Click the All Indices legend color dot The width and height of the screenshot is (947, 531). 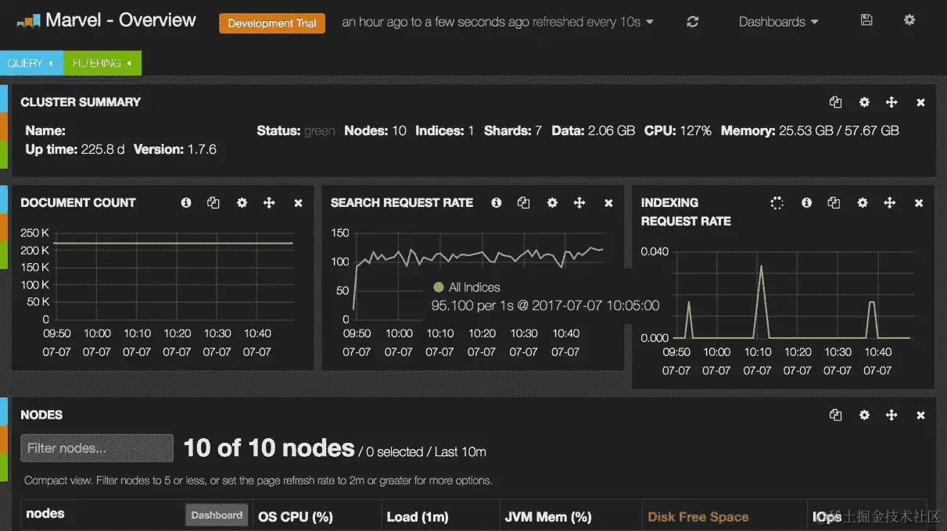tap(439, 287)
